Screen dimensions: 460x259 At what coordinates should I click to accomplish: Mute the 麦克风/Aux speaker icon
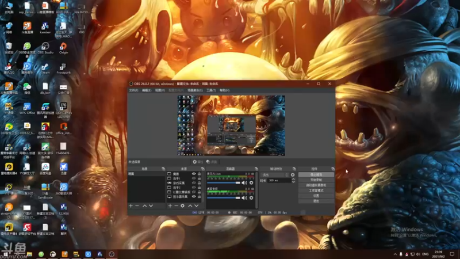click(244, 182)
